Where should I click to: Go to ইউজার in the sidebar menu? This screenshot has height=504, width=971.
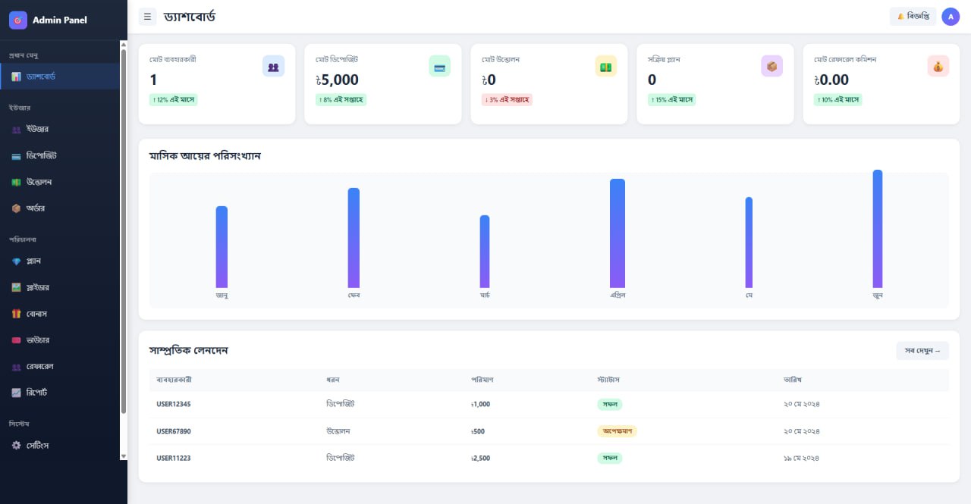click(x=36, y=130)
